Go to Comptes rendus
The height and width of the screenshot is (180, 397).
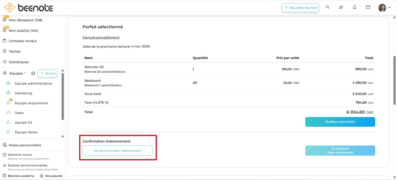pos(23,41)
